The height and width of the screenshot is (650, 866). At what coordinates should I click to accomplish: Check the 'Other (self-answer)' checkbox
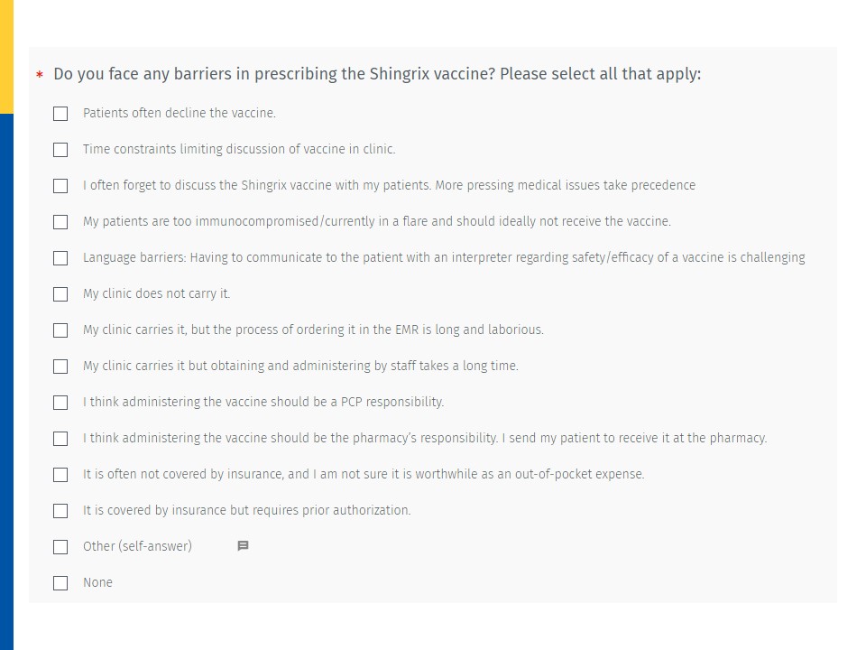pos(60,547)
